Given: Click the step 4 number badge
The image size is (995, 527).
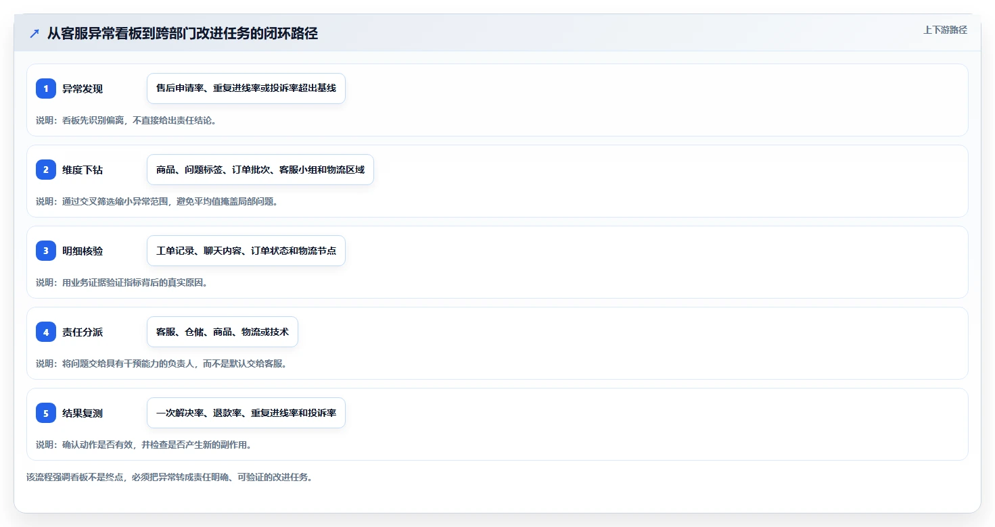Looking at the screenshot, I should pyautogui.click(x=46, y=332).
